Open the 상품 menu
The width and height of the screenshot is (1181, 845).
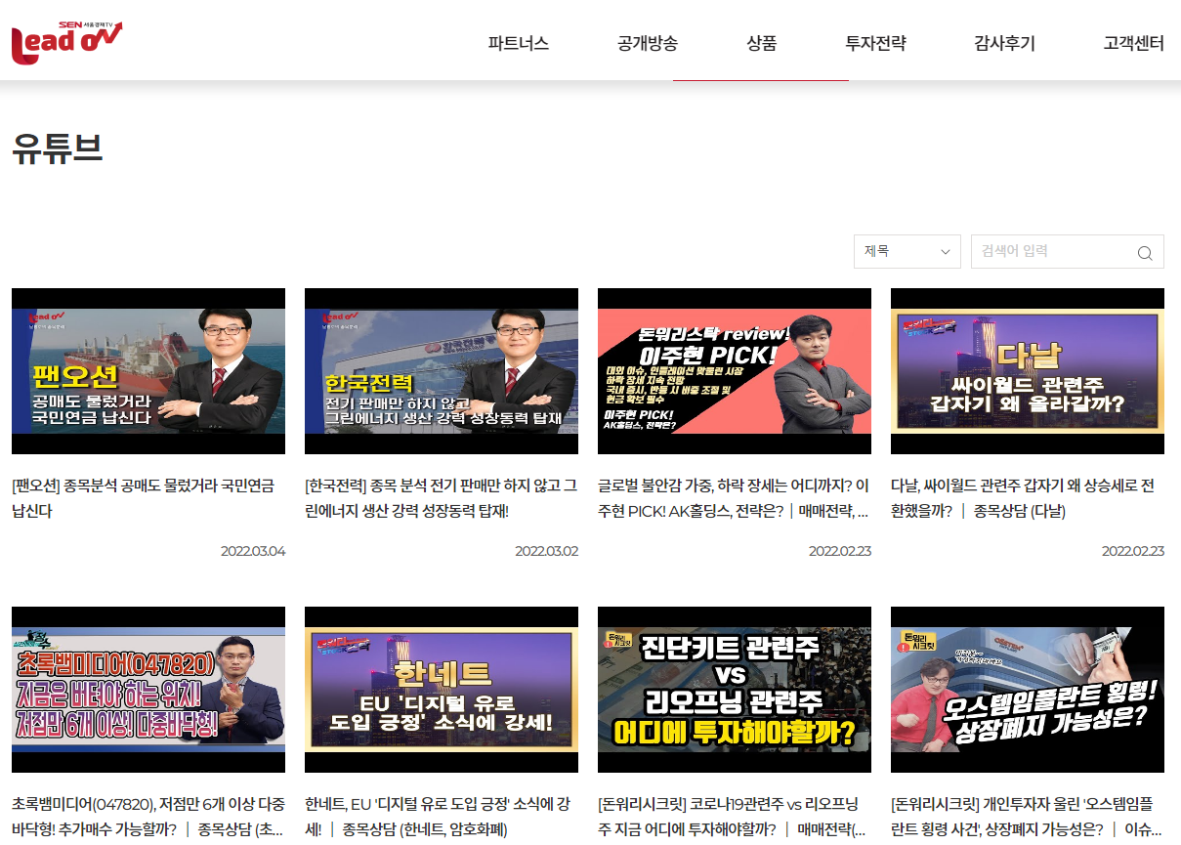click(762, 43)
